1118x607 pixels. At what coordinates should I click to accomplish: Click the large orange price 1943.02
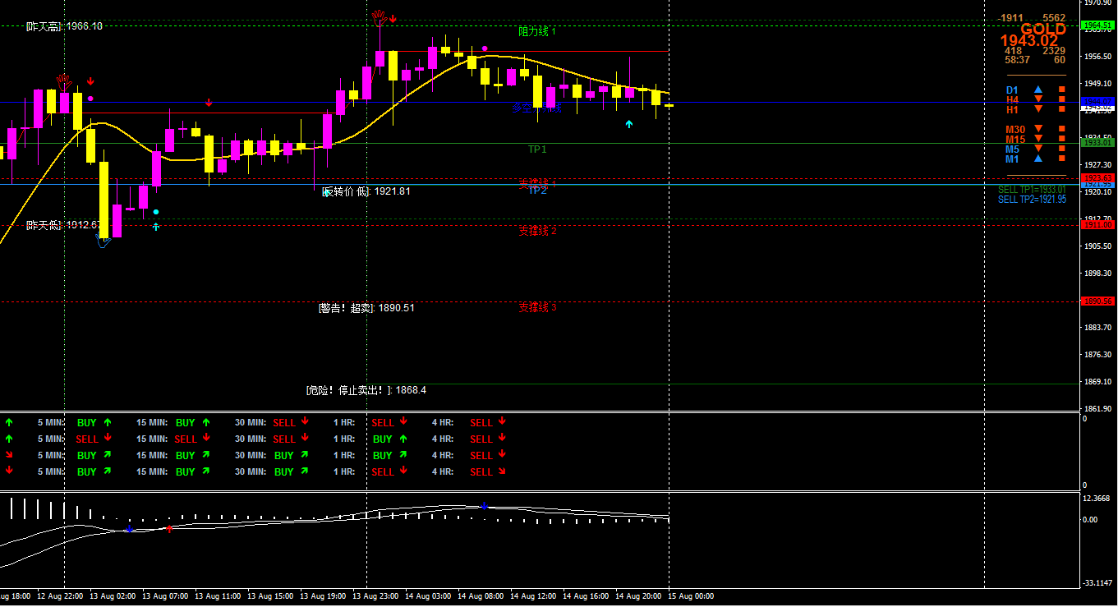point(1029,41)
